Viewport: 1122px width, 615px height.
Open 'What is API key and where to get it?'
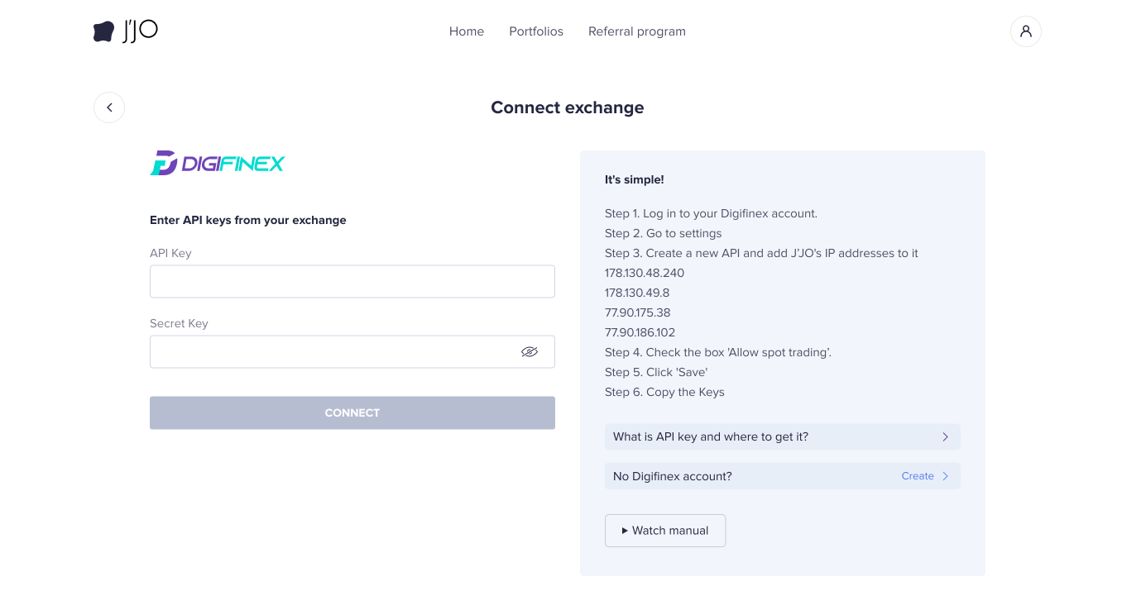(x=710, y=436)
